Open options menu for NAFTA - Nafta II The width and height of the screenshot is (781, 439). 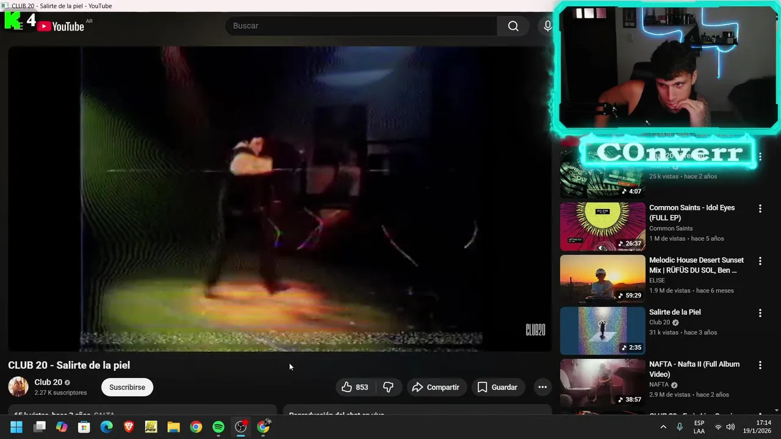[760, 365]
